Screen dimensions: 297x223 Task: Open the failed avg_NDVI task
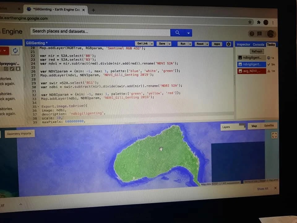coord(252,71)
